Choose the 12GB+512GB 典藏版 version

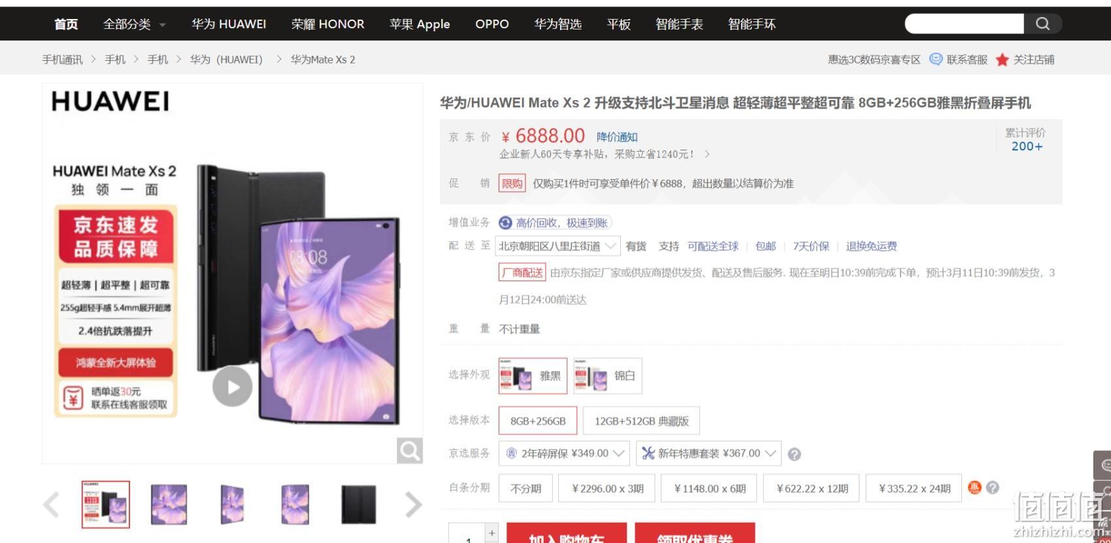[641, 421]
